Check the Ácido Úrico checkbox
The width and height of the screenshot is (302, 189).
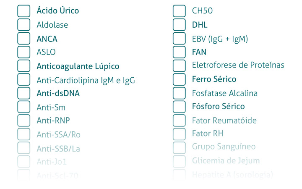tap(23, 11)
